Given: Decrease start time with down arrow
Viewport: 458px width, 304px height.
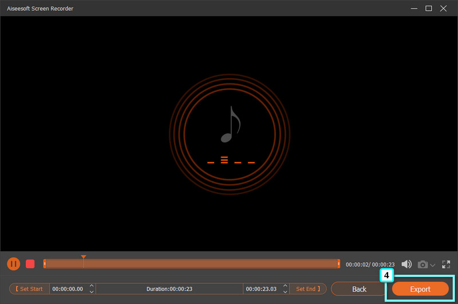Looking at the screenshot, I should [92, 292].
